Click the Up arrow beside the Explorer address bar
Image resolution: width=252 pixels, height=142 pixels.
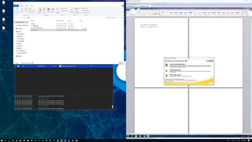pos(22,18)
